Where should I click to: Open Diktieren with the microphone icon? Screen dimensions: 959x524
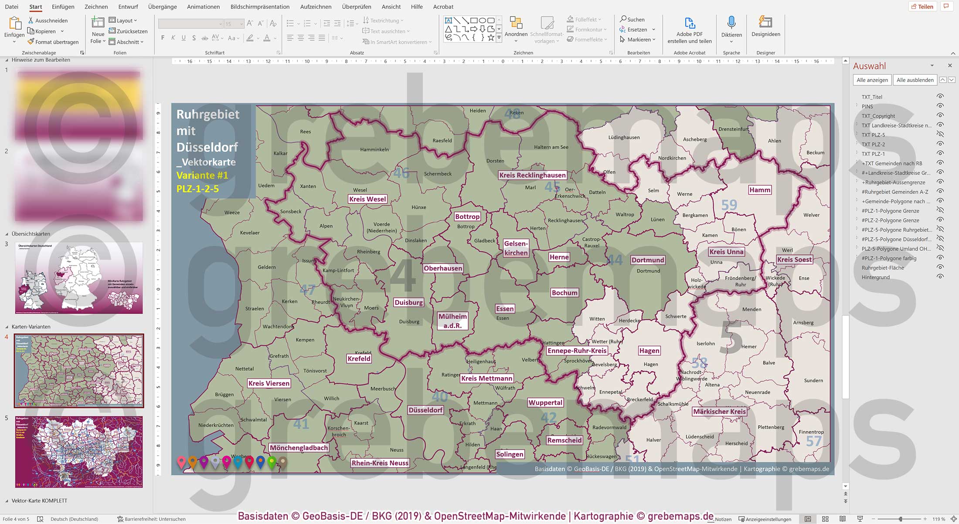tap(731, 23)
